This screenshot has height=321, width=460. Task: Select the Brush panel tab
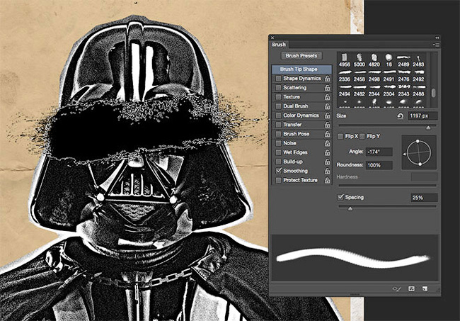pyautogui.click(x=279, y=45)
